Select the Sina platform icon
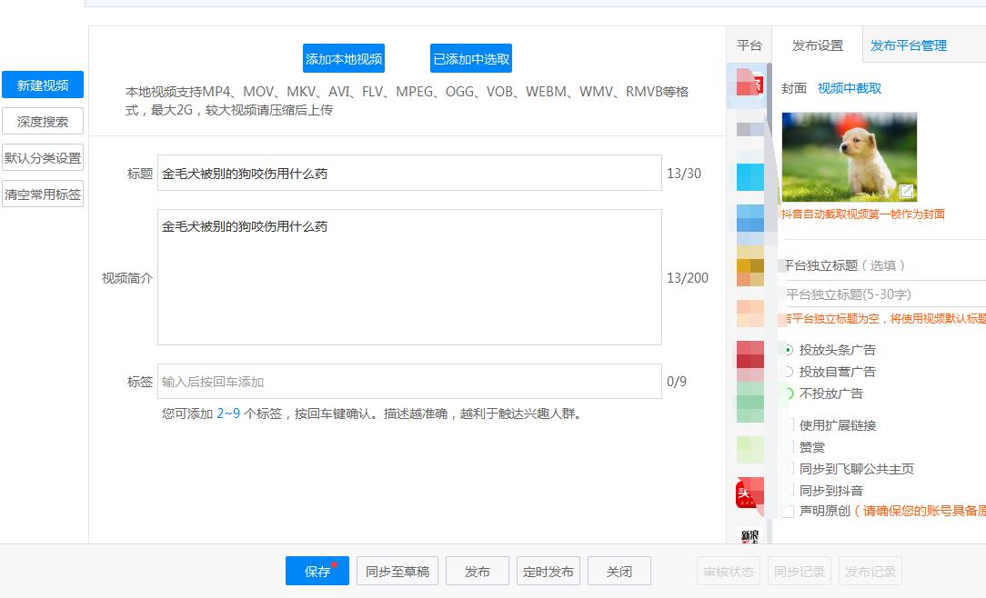Viewport: 986px width, 598px height. coord(750,535)
